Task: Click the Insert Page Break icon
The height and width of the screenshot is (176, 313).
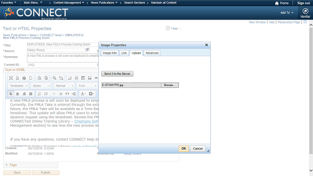Action: [x=69, y=78]
